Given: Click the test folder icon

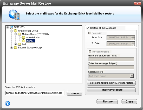Looking at the screenshot, I should [x=19, y=44].
